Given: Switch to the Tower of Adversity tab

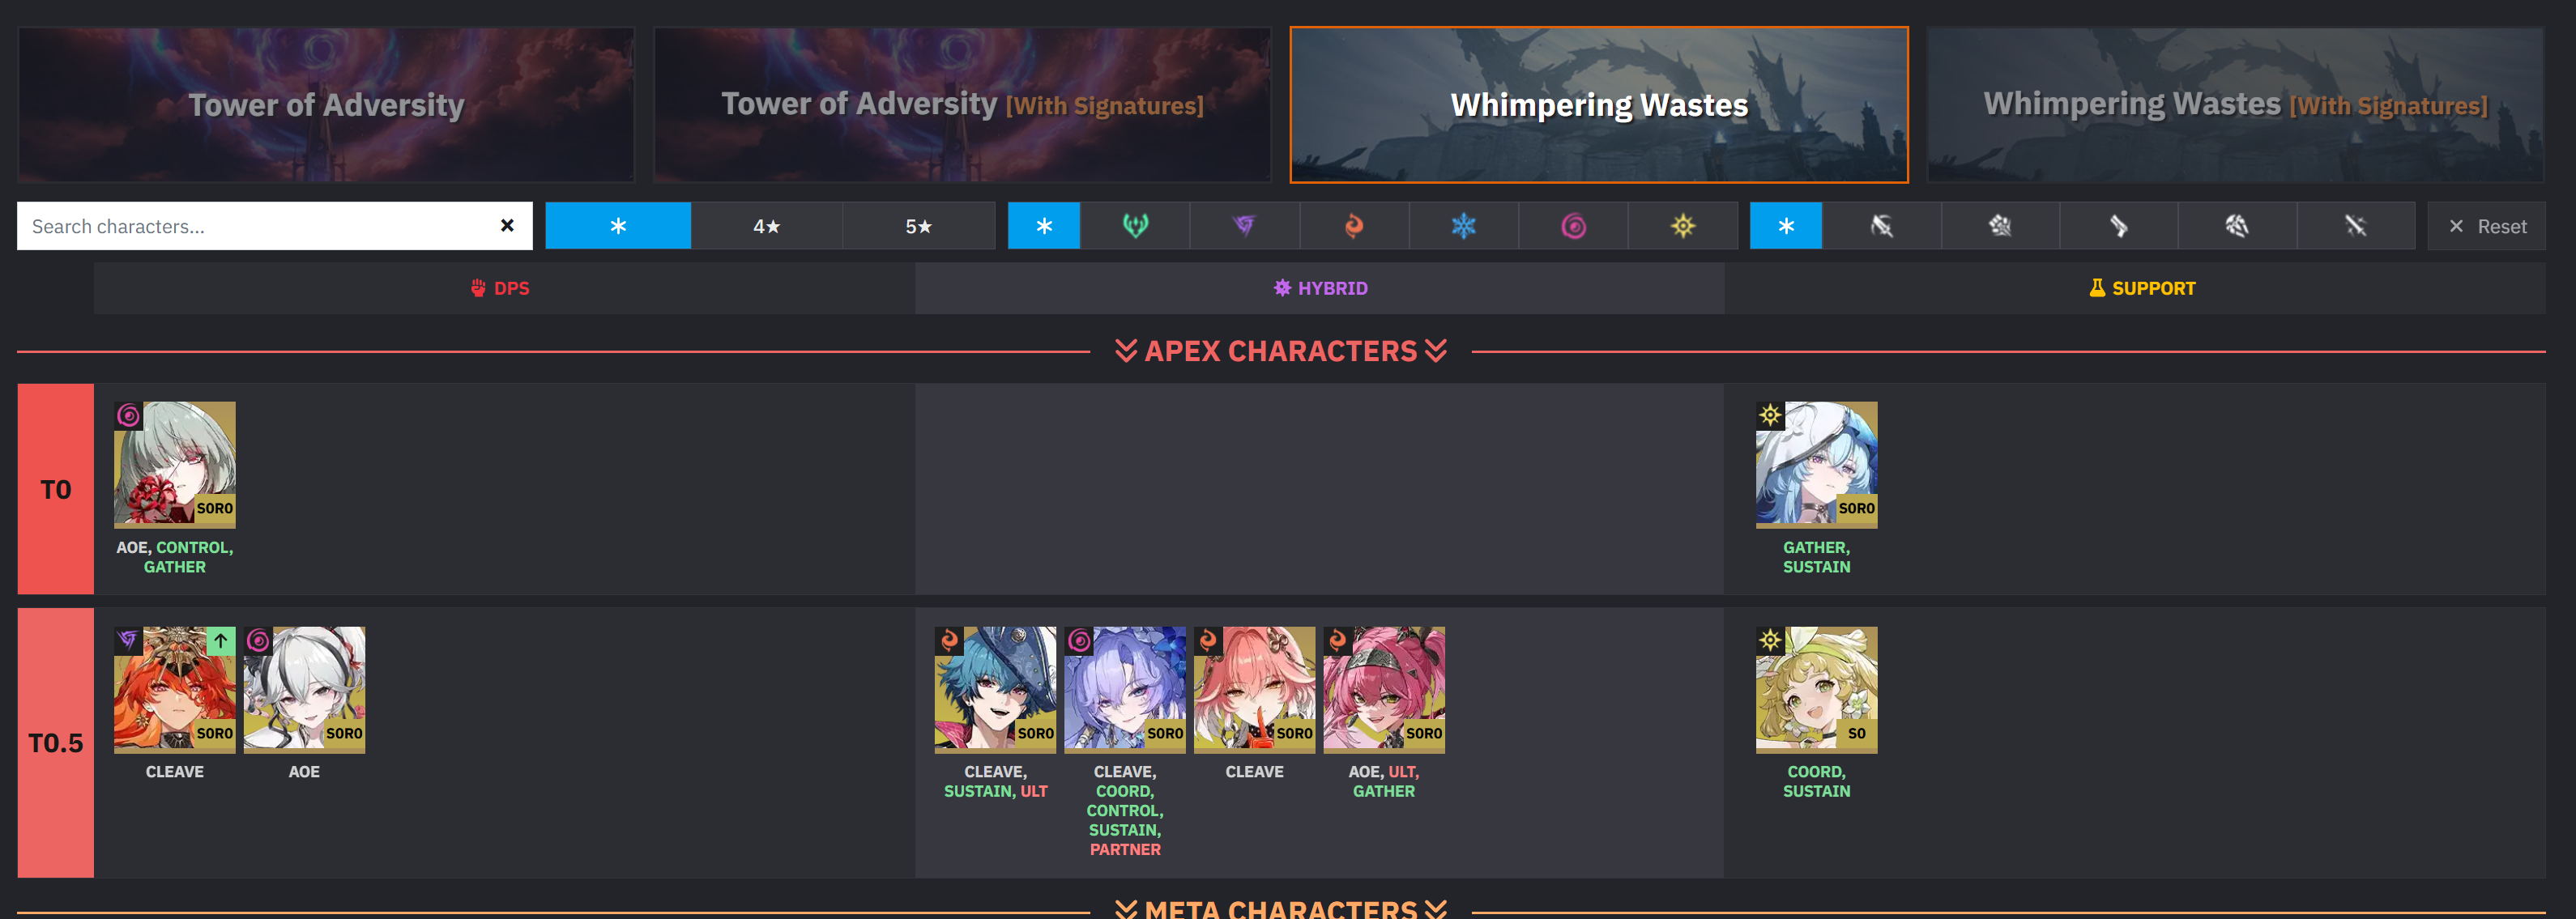Looking at the screenshot, I should click(326, 105).
